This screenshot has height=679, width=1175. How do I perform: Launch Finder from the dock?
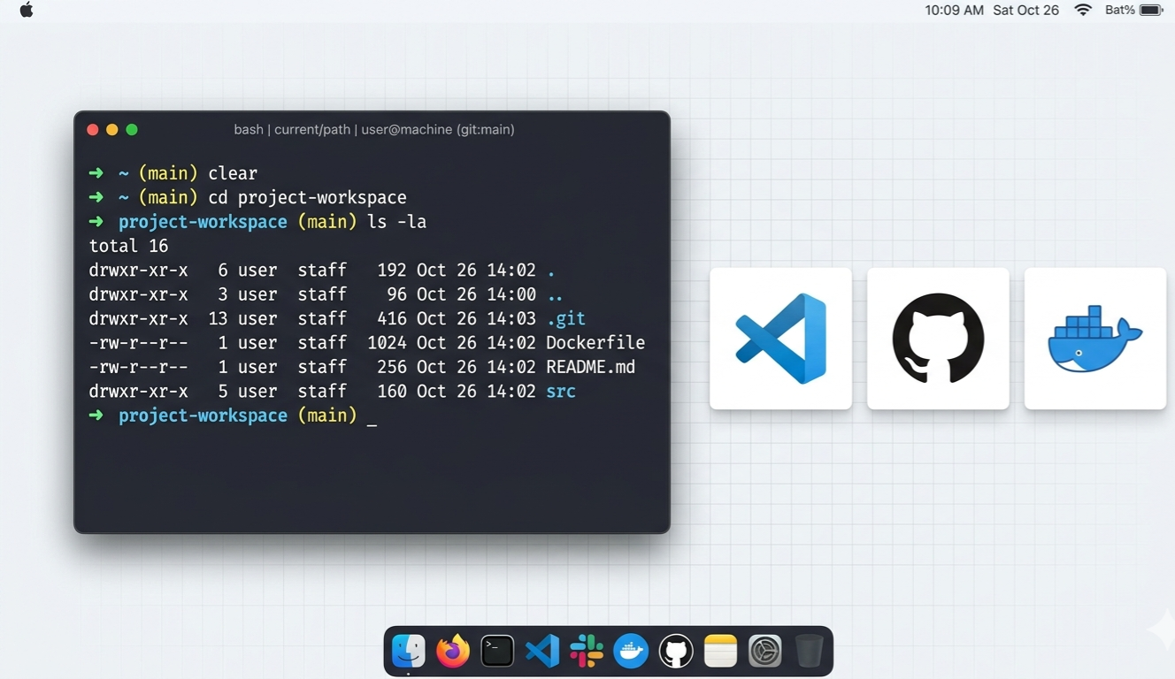pos(409,652)
